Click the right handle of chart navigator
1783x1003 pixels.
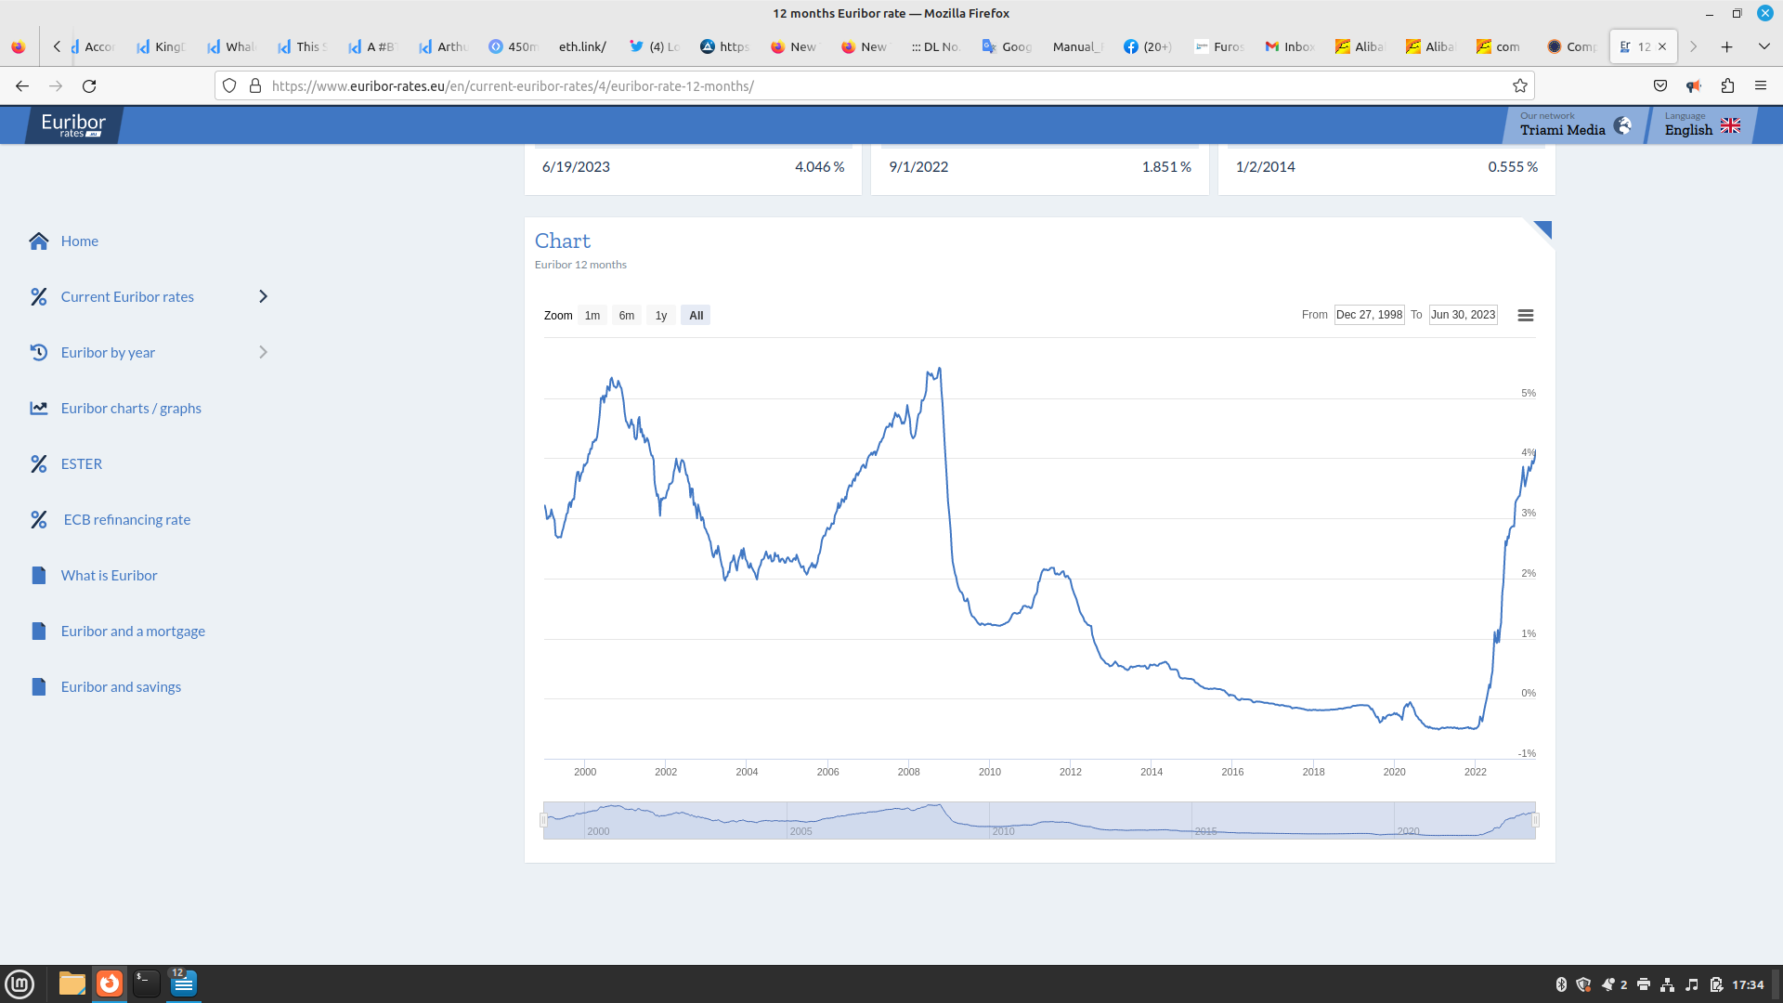pos(1535,820)
